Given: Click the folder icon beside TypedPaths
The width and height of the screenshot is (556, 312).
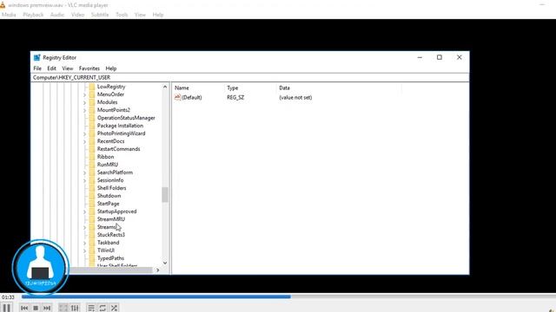Looking at the screenshot, I should [92, 258].
